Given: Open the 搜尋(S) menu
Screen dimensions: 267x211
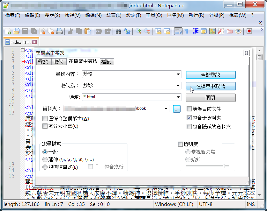Looking at the screenshot, I should click(x=52, y=15).
